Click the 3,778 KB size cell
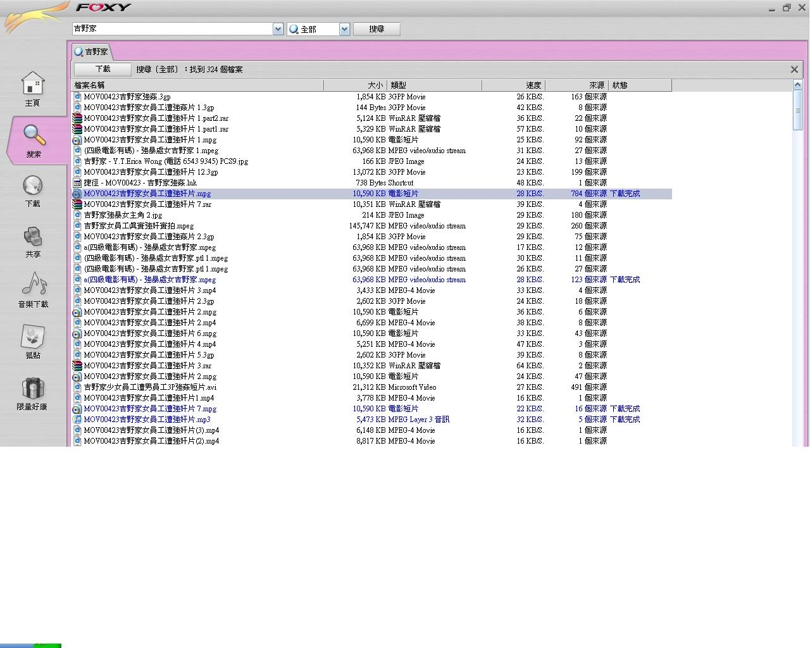This screenshot has width=810, height=648. [x=371, y=398]
